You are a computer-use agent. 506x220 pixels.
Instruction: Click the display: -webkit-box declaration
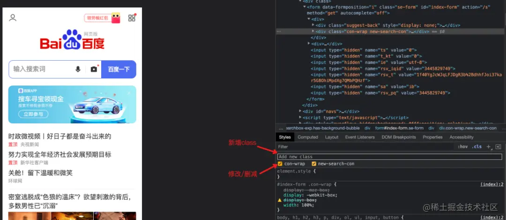pos(311,195)
